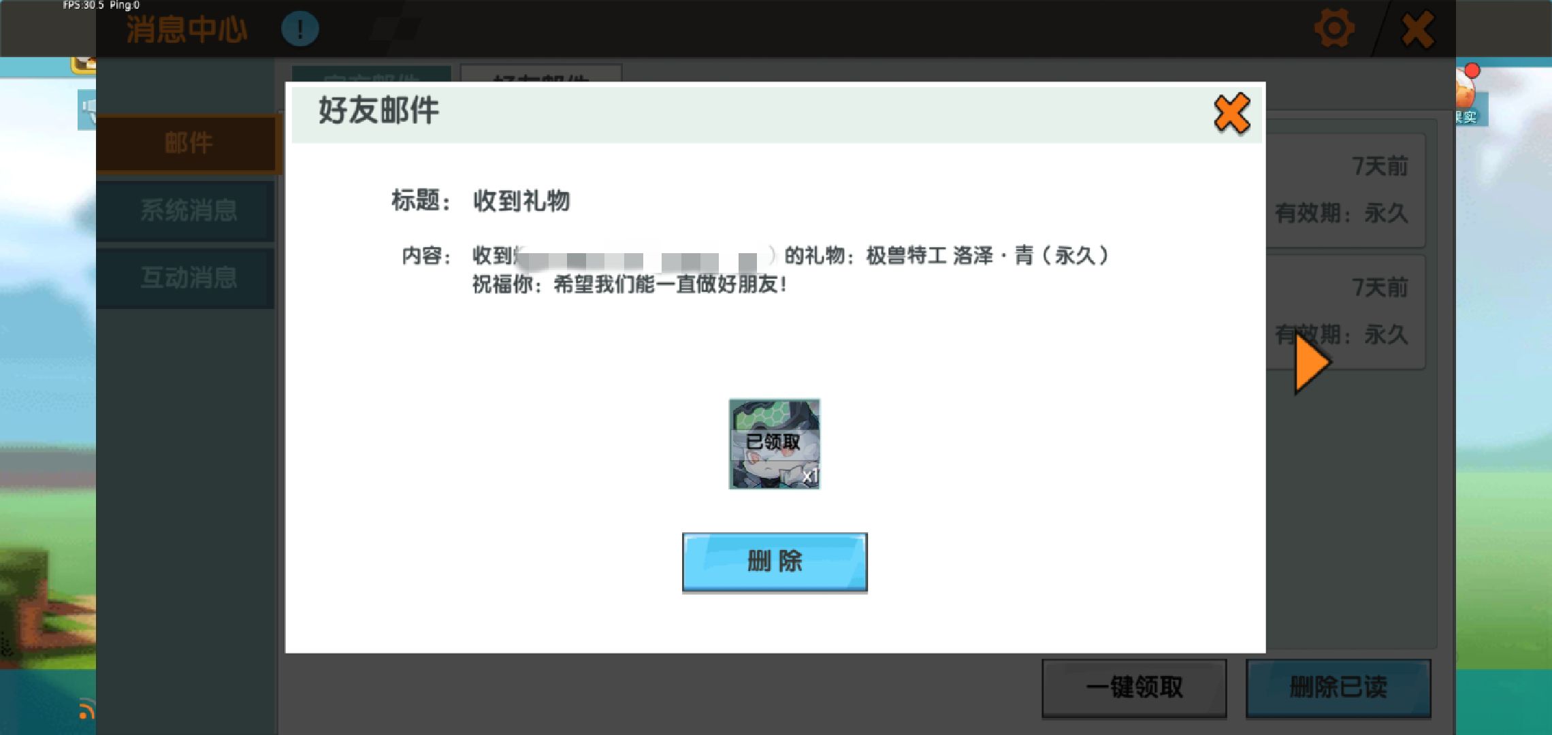The width and height of the screenshot is (1552, 735).
Task: Open the message center gear settings
Action: pyautogui.click(x=1333, y=29)
